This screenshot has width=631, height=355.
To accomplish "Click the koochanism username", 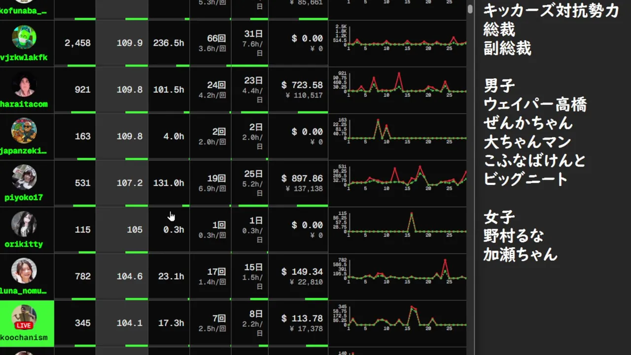I will click(24, 337).
